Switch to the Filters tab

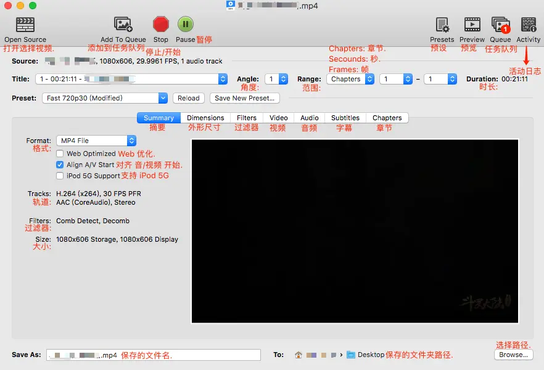click(247, 118)
